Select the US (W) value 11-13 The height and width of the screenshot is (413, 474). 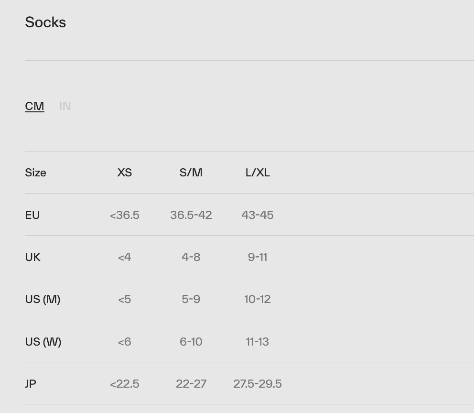coord(257,342)
